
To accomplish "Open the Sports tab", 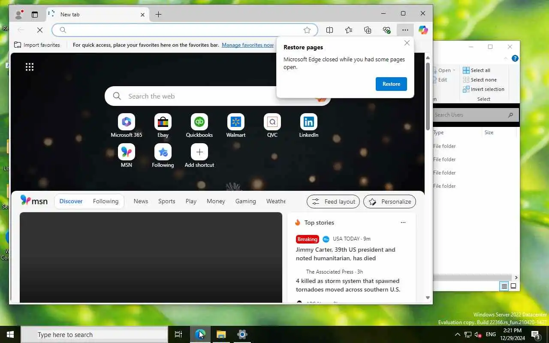I will point(167,202).
